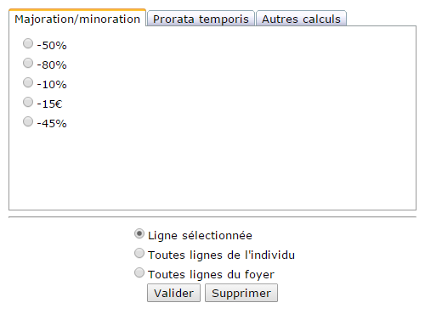425x314 pixels.
Task: Choose Toutes lignes de l'individu radio button
Action: 139,253
